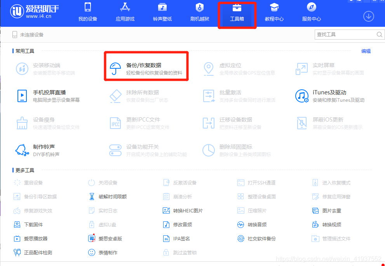Click the 转换HEIC图片 icon
385x266 pixels.
[x=166, y=211]
